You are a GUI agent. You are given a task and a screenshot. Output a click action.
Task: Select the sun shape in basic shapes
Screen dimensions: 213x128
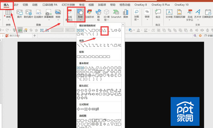pyautogui.click(x=112, y=75)
